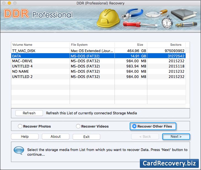Sort by Sectors column header
The width and height of the screenshot is (201, 170).
(166, 45)
